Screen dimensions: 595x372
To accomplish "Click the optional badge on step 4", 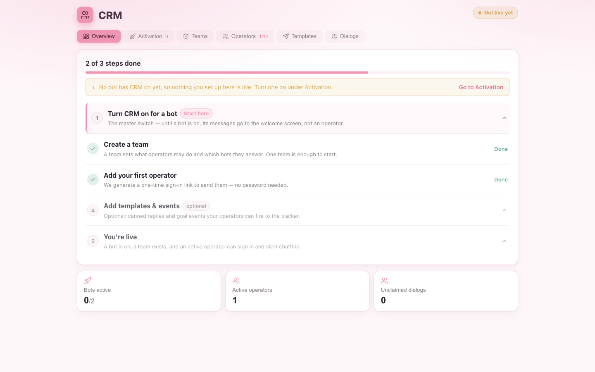I will [196, 206].
